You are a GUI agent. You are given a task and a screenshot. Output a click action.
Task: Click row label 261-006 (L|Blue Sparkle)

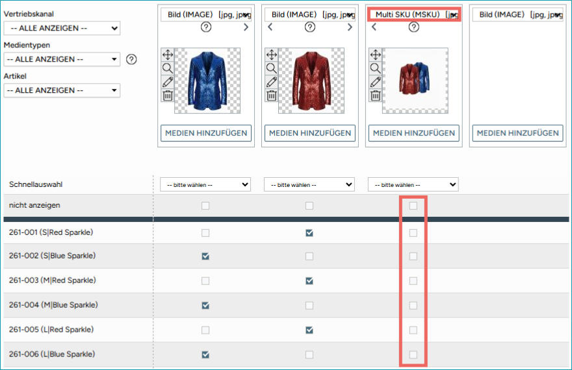pos(52,354)
